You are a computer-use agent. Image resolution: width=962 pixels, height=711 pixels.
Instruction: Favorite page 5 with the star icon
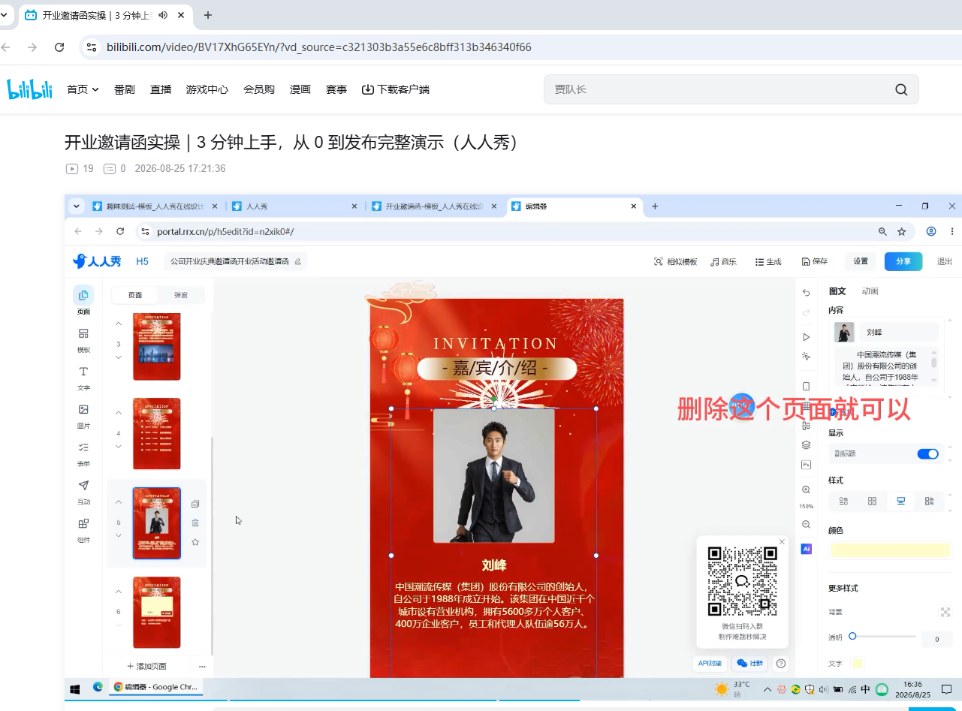[195, 541]
